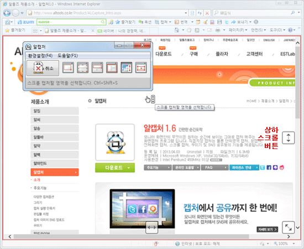Click the diagonal scroll capture button
The height and width of the screenshot is (249, 304).
[x=288, y=227]
